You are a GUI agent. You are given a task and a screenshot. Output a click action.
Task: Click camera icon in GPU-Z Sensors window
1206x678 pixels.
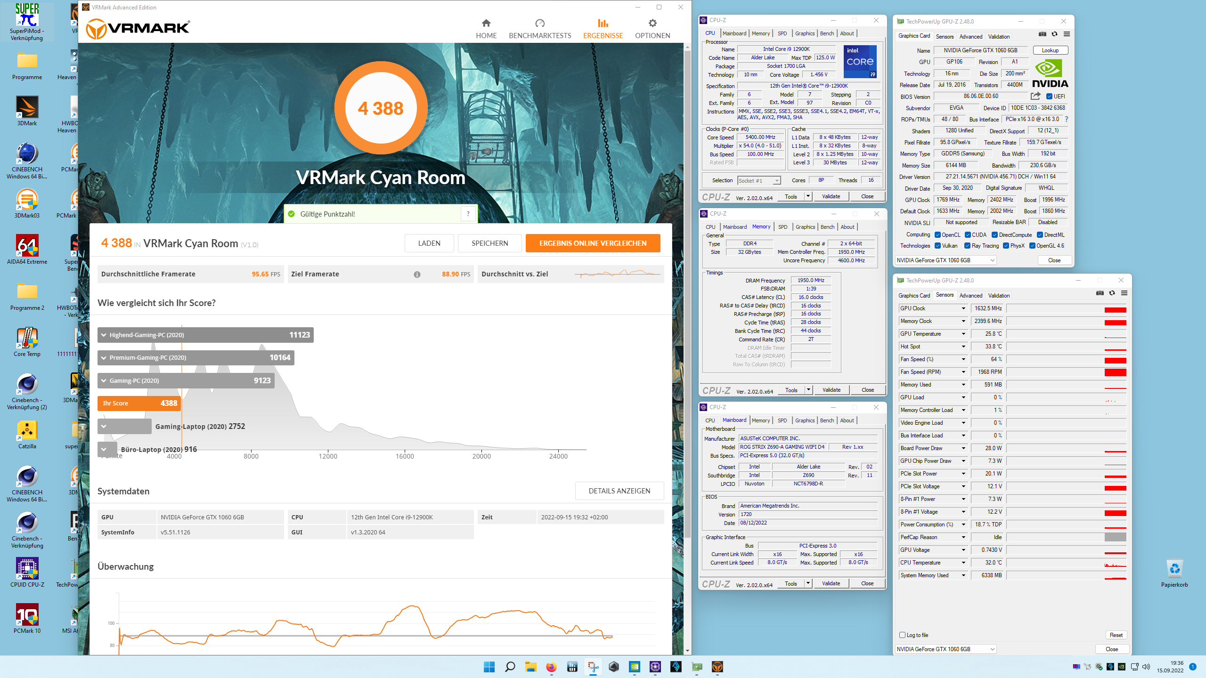(1100, 293)
